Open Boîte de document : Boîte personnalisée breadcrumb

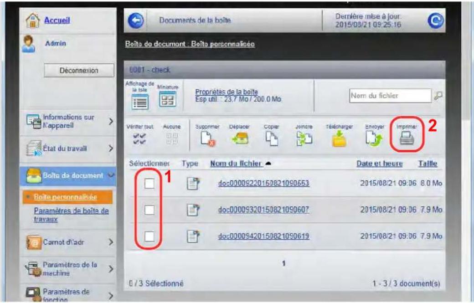[x=190, y=44]
